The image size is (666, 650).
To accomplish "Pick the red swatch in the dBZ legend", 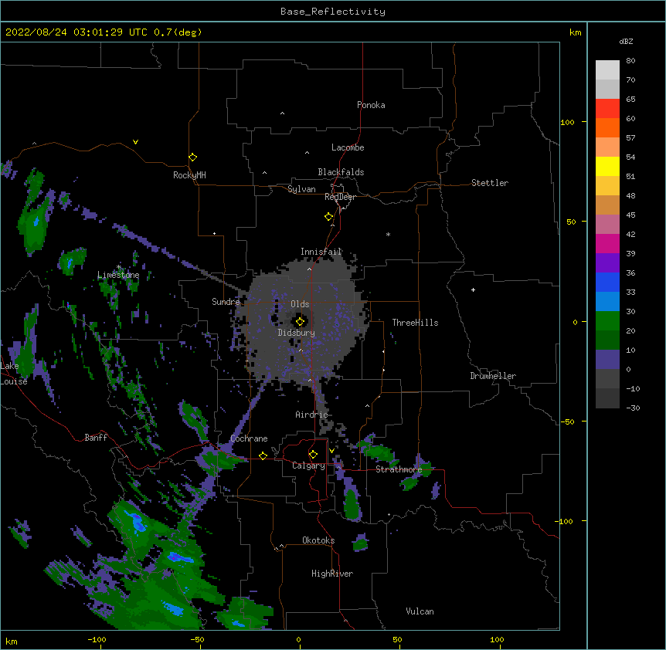I will tap(607, 109).
